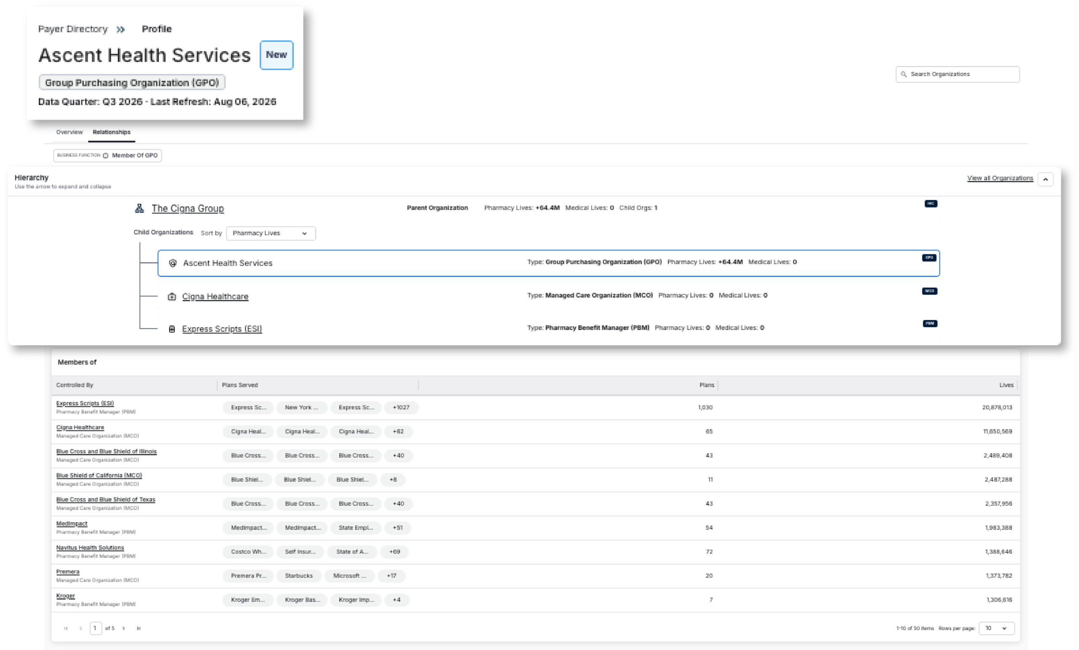
Task: Open Blue Shield of California (MCO) link
Action: 99,475
